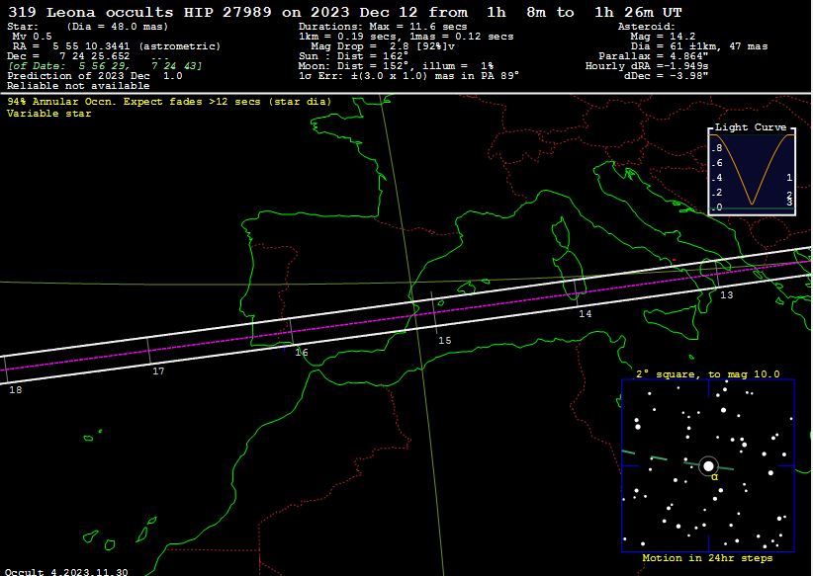Click the Light Curve inset title

[752, 127]
